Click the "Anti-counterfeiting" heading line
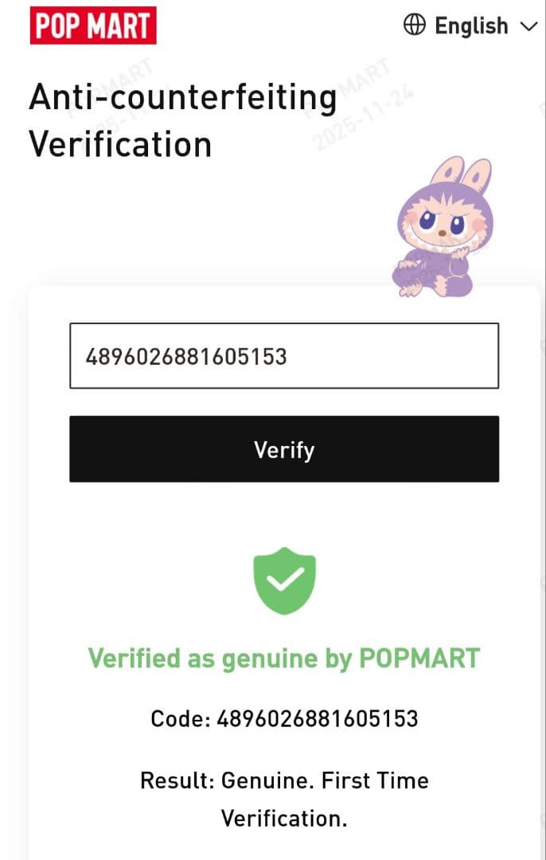Screen dimensions: 546x860 point(183,98)
